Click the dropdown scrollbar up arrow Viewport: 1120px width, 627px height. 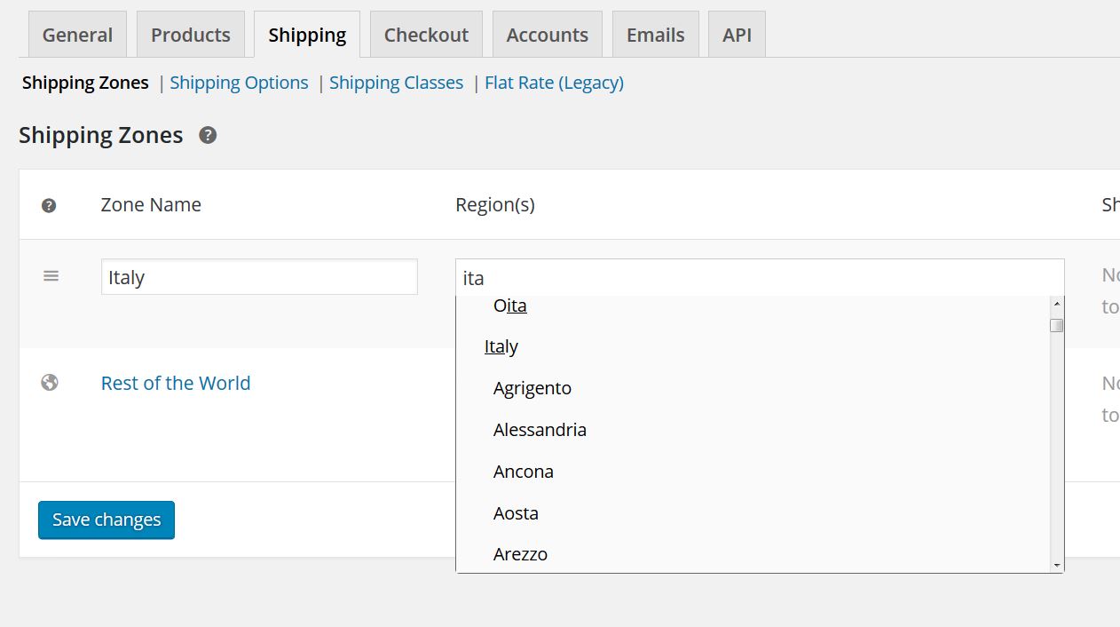[1056, 304]
